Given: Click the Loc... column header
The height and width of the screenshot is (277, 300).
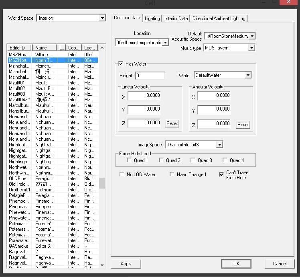Looking at the screenshot, I should point(90,47).
